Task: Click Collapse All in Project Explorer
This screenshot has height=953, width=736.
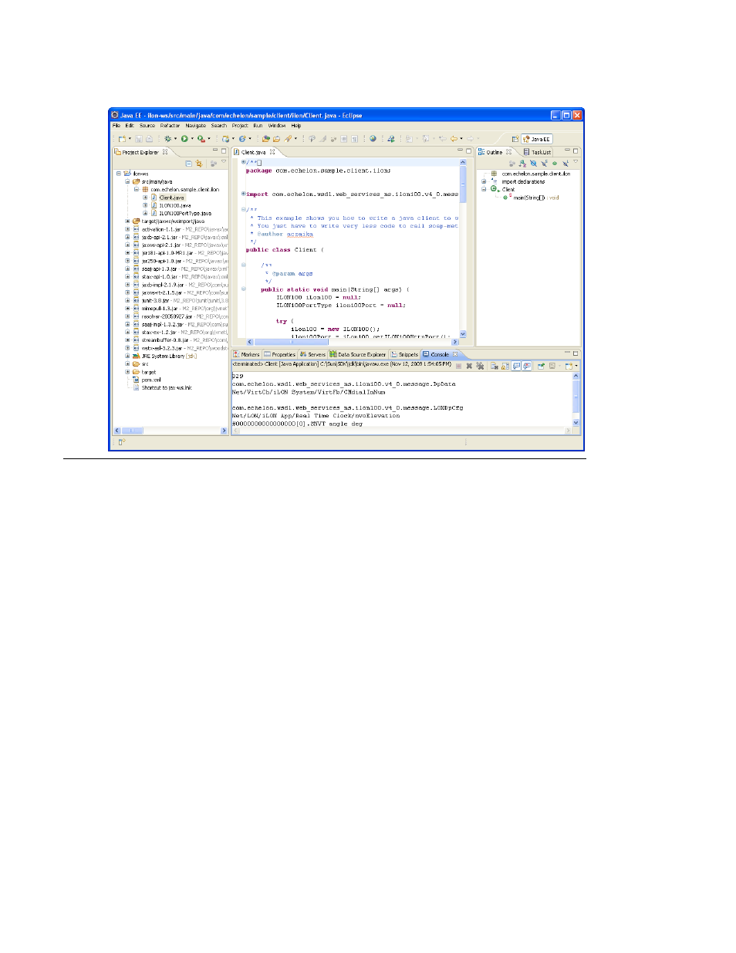Action: [189, 163]
